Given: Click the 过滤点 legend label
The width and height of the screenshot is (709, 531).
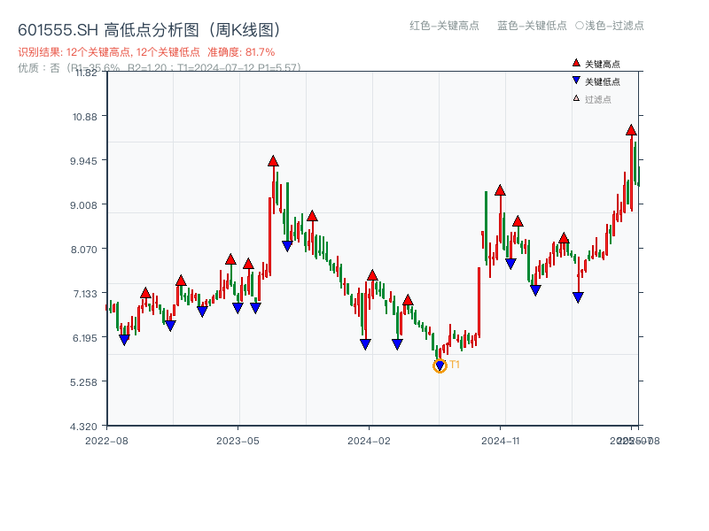Looking at the screenshot, I should click(597, 99).
